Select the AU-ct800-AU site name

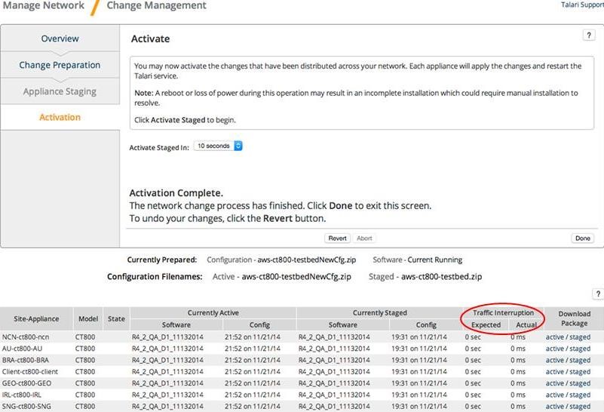pyautogui.click(x=22, y=349)
